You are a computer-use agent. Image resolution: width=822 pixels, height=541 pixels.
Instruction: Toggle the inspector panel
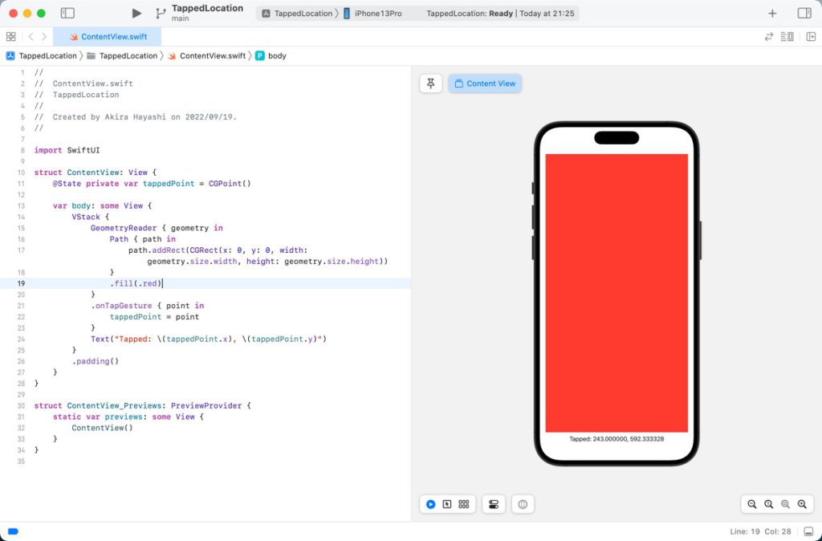[804, 13]
